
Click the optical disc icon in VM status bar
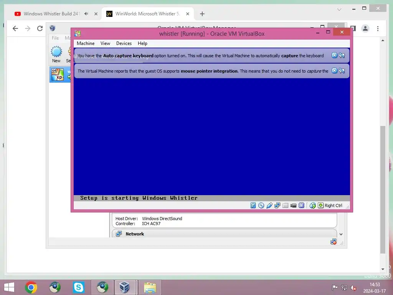coord(261,206)
